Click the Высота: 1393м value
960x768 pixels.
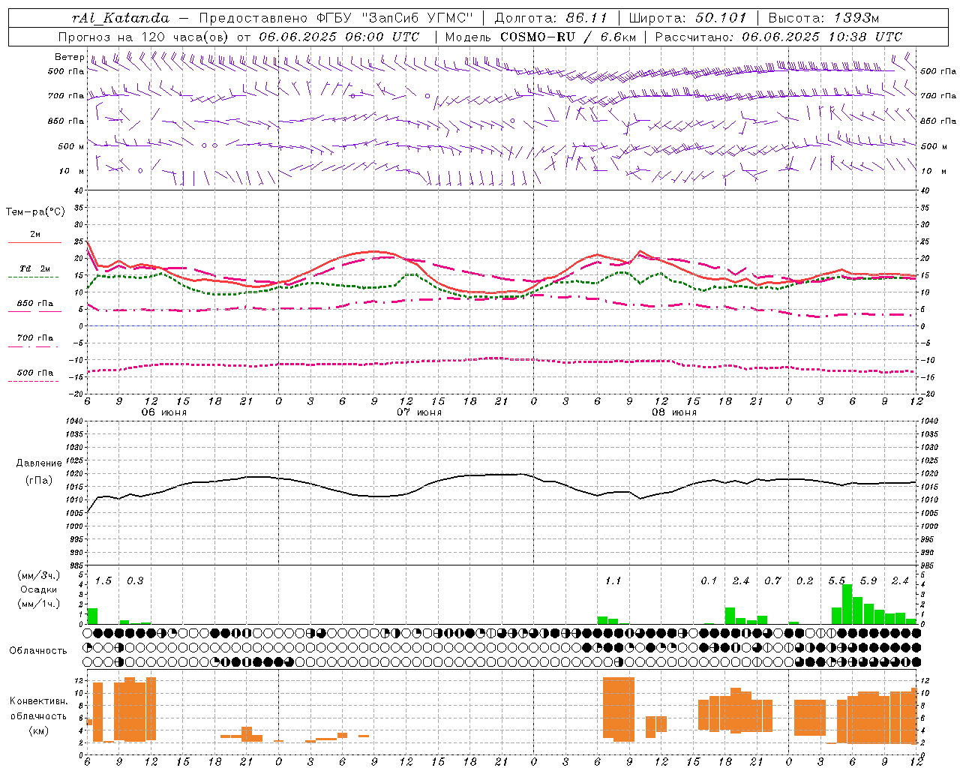823,18
